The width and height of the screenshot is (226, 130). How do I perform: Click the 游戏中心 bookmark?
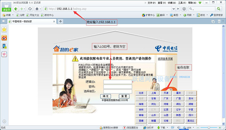point(47,15)
